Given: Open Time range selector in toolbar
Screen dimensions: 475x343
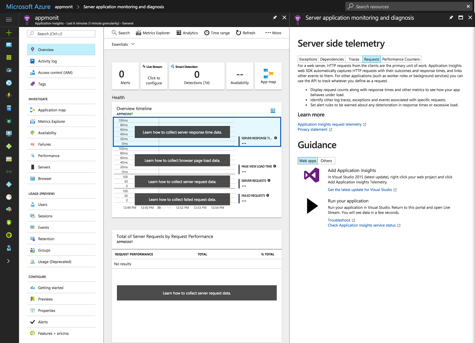Looking at the screenshot, I should coord(217,33).
